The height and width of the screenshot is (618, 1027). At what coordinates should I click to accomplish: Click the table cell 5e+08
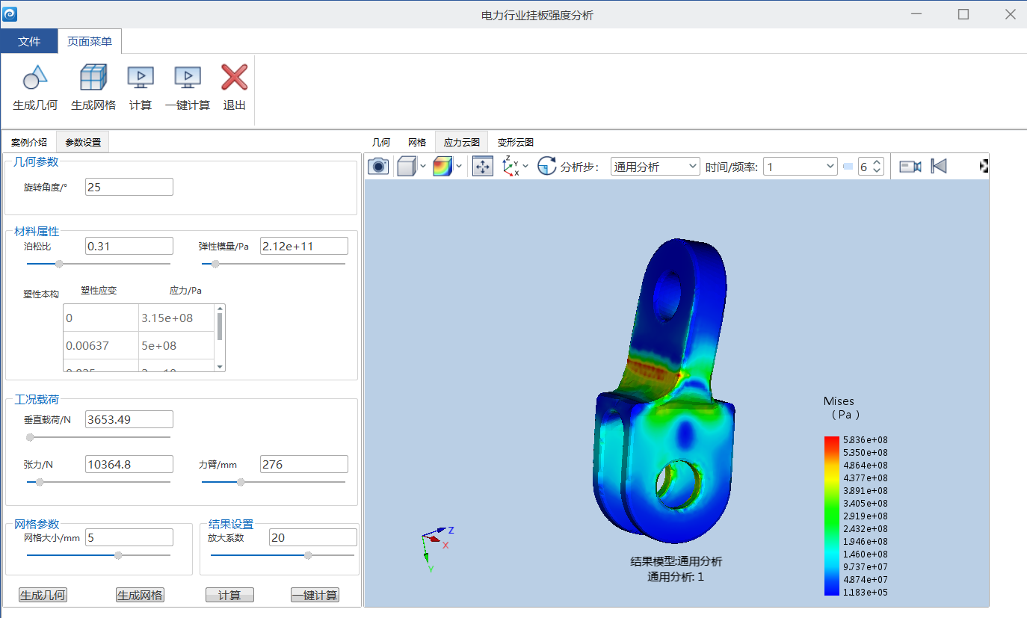(x=176, y=345)
